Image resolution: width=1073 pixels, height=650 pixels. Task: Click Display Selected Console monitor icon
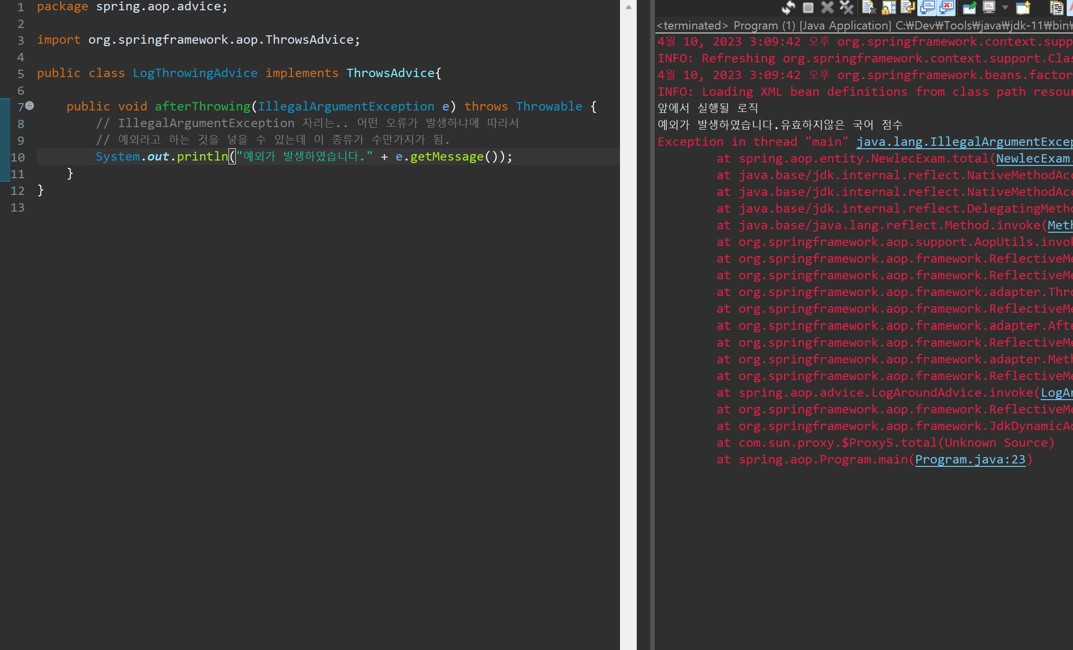pos(988,7)
